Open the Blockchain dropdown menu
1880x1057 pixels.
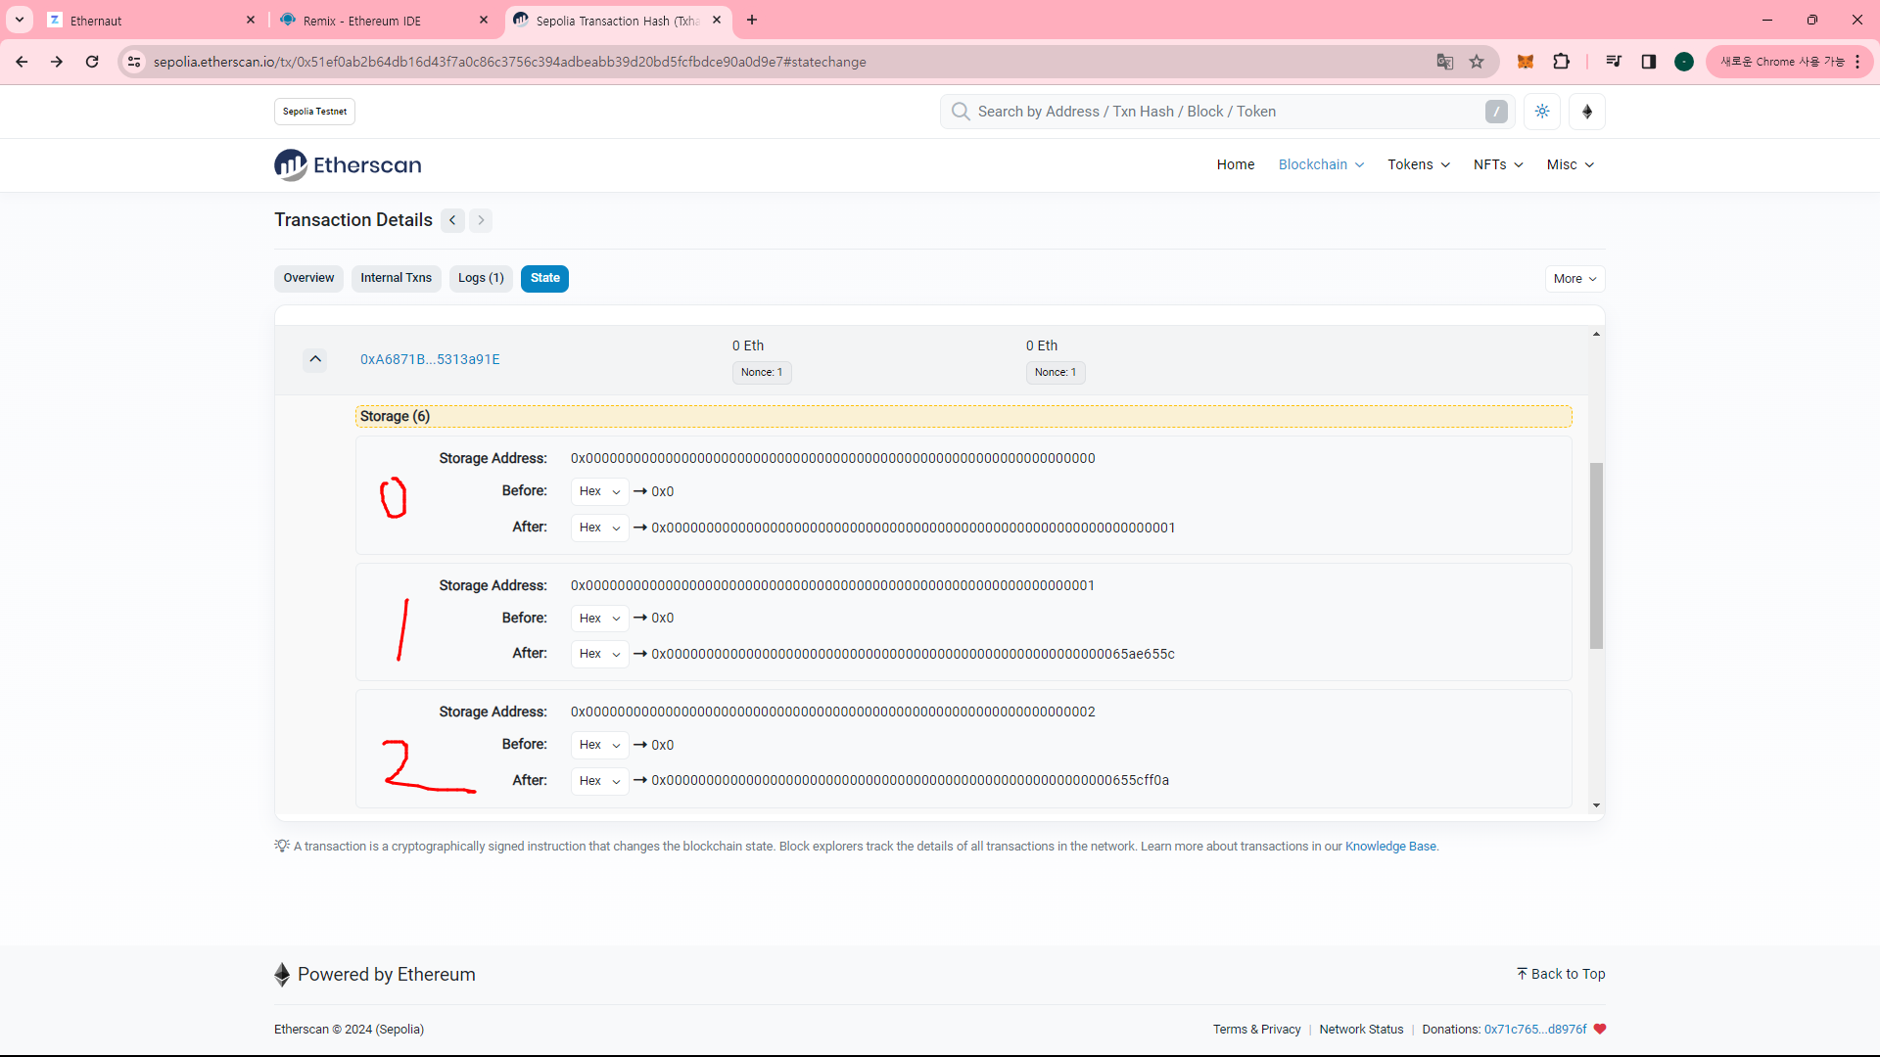1321,164
